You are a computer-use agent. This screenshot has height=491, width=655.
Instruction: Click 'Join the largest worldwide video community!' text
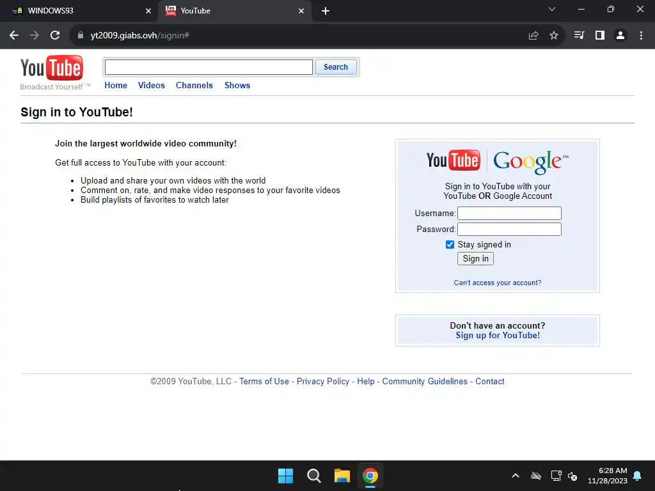(x=146, y=143)
